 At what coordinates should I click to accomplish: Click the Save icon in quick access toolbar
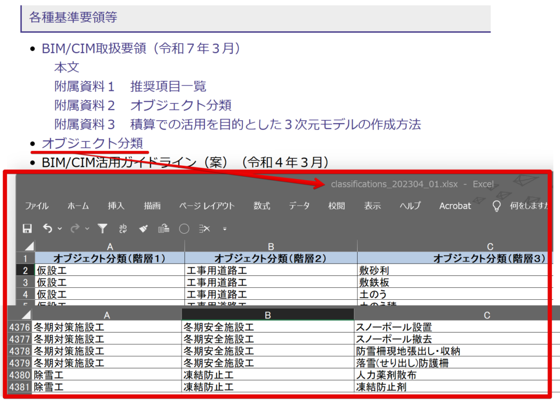click(27, 229)
